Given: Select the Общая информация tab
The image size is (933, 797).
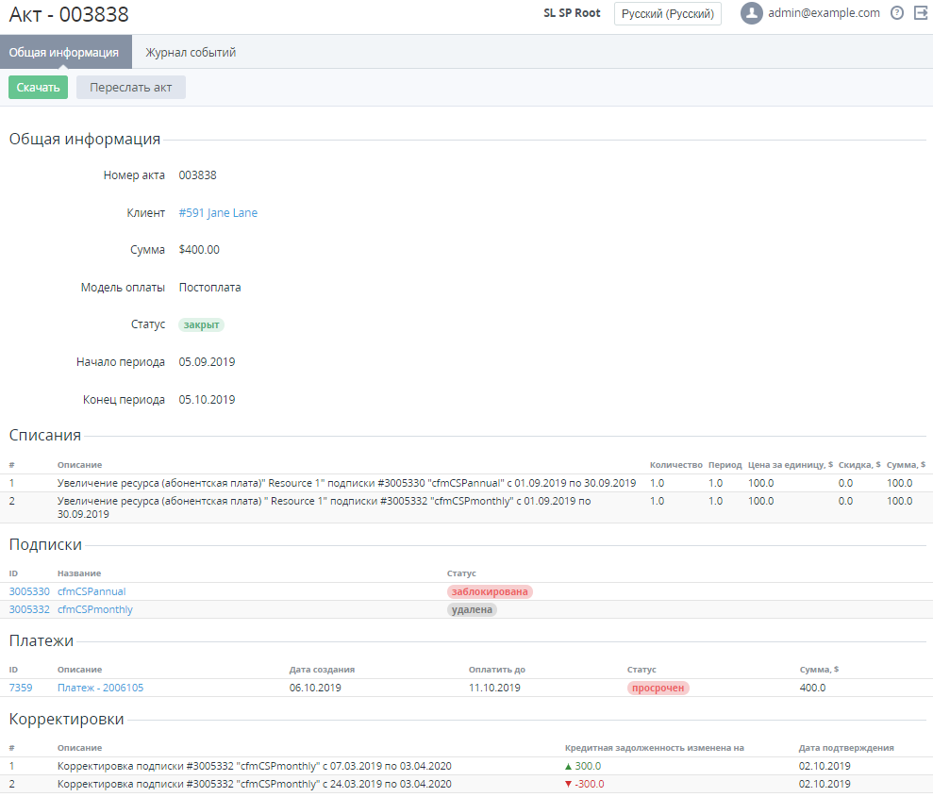Looking at the screenshot, I should coord(64,53).
